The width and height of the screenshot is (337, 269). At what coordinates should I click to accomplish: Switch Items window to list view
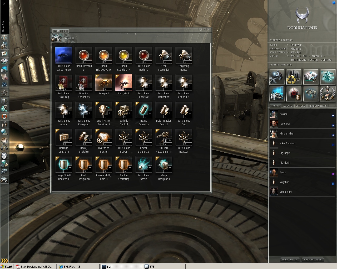pos(73,38)
